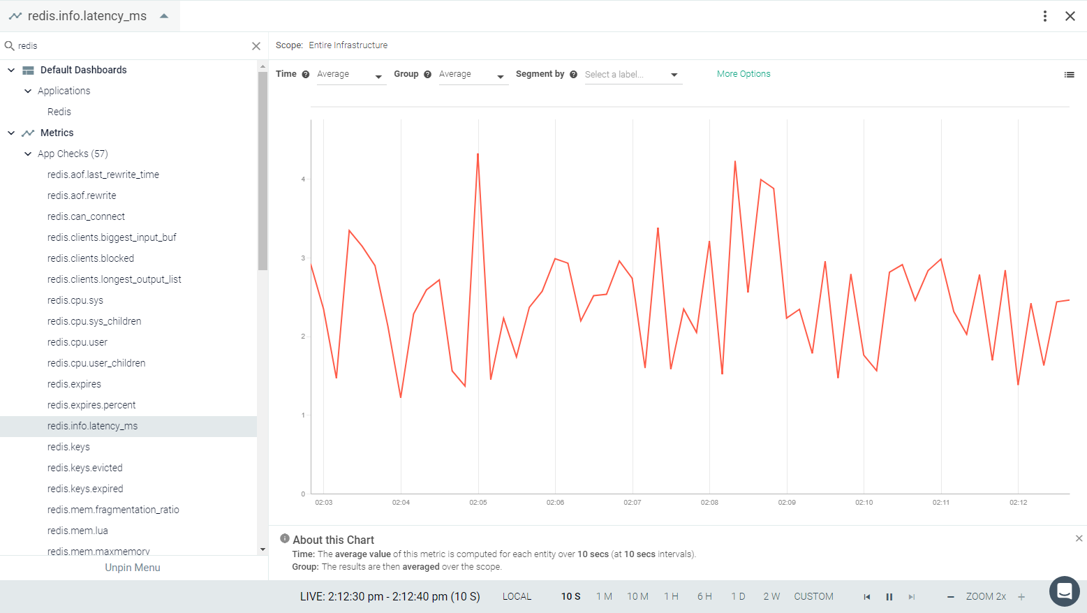The width and height of the screenshot is (1087, 613).
Task: Collapse the Applications tree node
Action: pyautogui.click(x=28, y=91)
